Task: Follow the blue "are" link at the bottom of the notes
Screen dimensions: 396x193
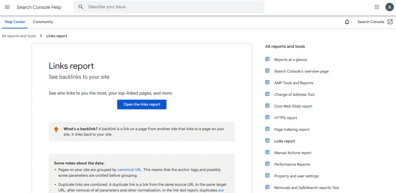Action: coord(221,190)
